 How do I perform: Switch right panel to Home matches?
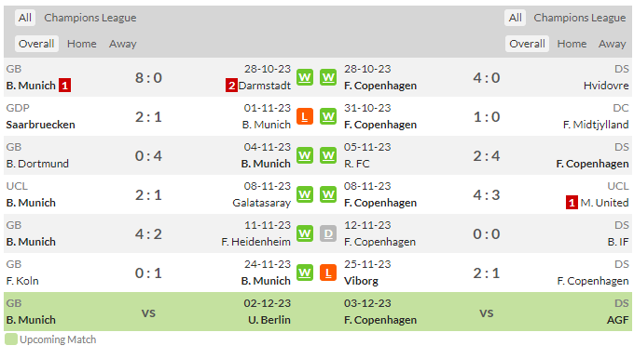572,44
